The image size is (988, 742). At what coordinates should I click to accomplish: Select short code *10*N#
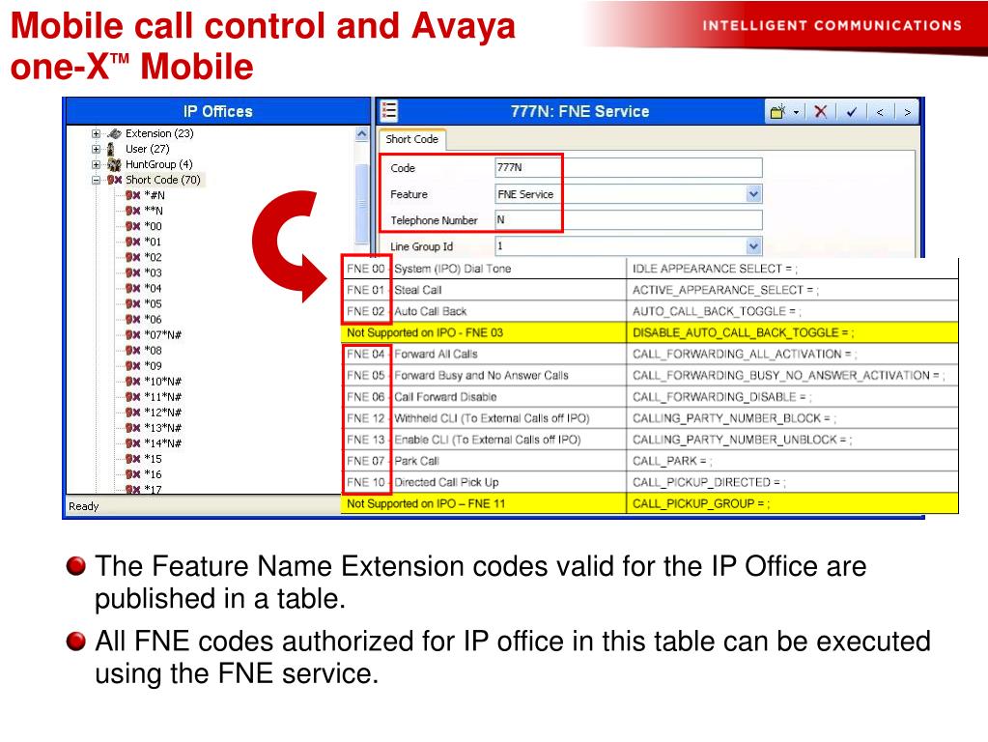(x=163, y=382)
